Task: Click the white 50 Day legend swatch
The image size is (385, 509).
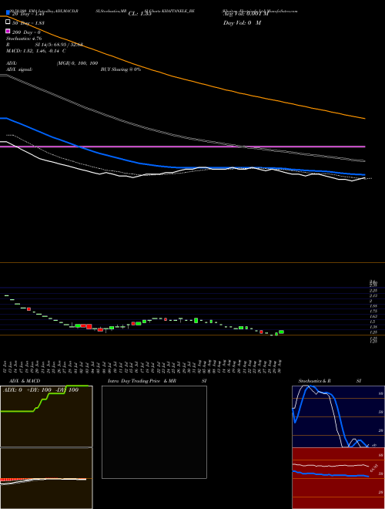Action: coord(8,22)
